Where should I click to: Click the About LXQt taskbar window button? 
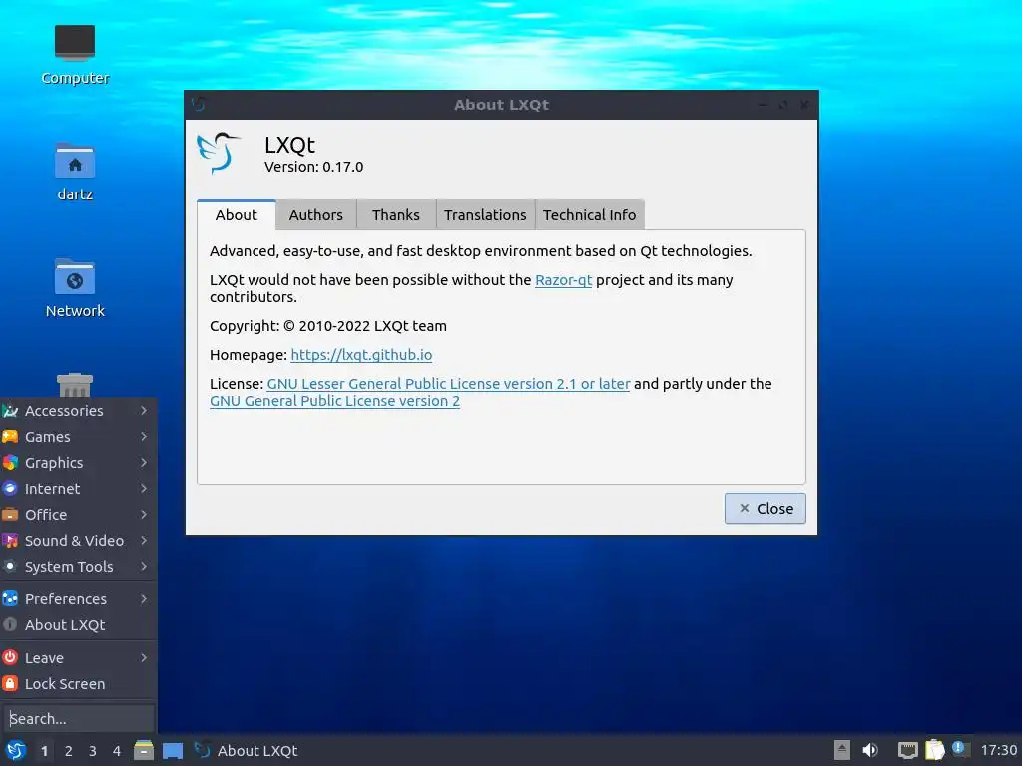pyautogui.click(x=247, y=750)
